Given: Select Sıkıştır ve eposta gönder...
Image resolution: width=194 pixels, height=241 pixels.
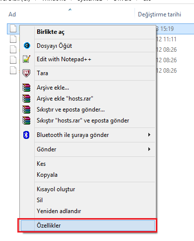Looking at the screenshot, I should coord(88,110).
